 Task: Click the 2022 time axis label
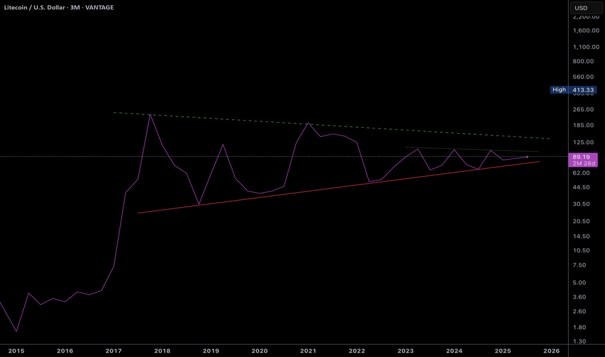(x=356, y=351)
